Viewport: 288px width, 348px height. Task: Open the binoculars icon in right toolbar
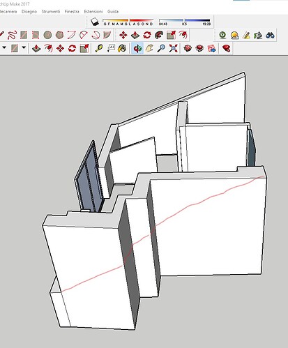(x=270, y=36)
